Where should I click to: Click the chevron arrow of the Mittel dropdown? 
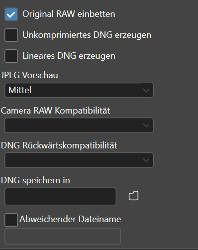click(x=146, y=90)
